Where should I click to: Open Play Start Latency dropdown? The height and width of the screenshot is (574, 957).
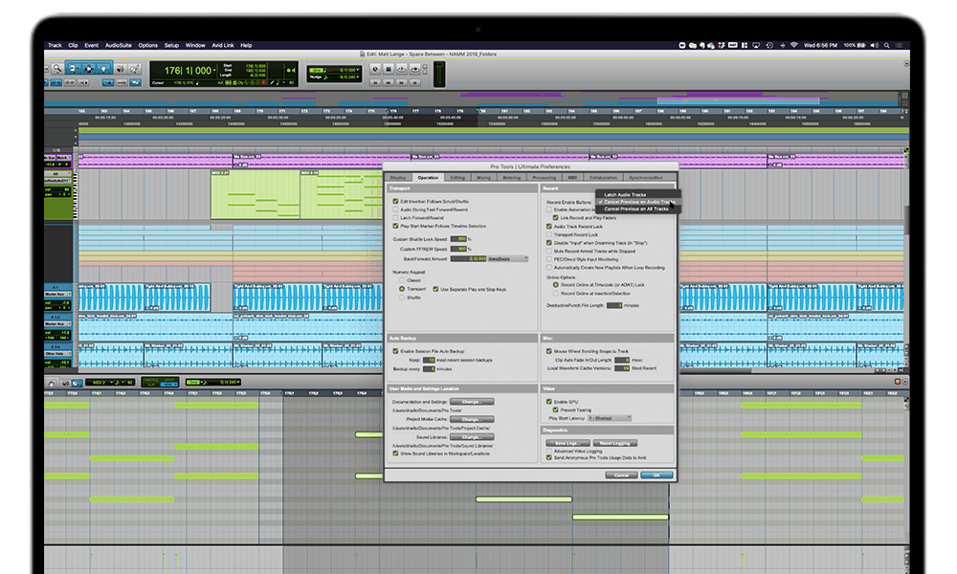click(x=610, y=418)
